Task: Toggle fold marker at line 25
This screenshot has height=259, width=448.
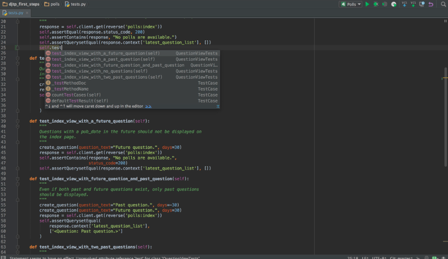Action: (17, 48)
